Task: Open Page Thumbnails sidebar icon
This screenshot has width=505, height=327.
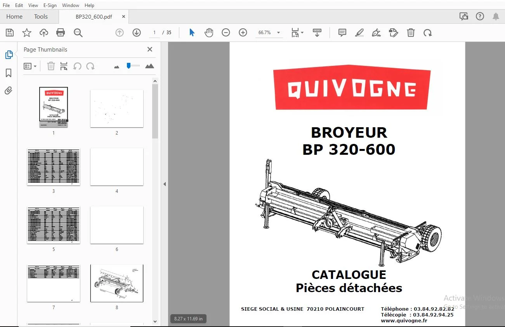Action: (x=9, y=55)
